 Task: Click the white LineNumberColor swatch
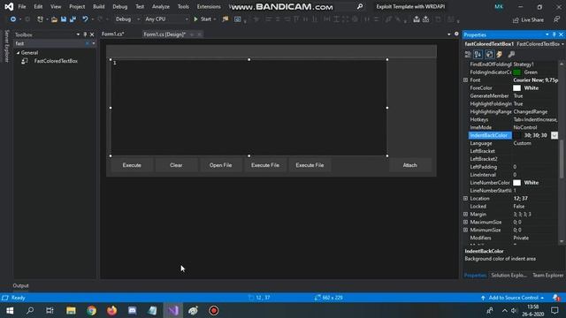pyautogui.click(x=516, y=183)
